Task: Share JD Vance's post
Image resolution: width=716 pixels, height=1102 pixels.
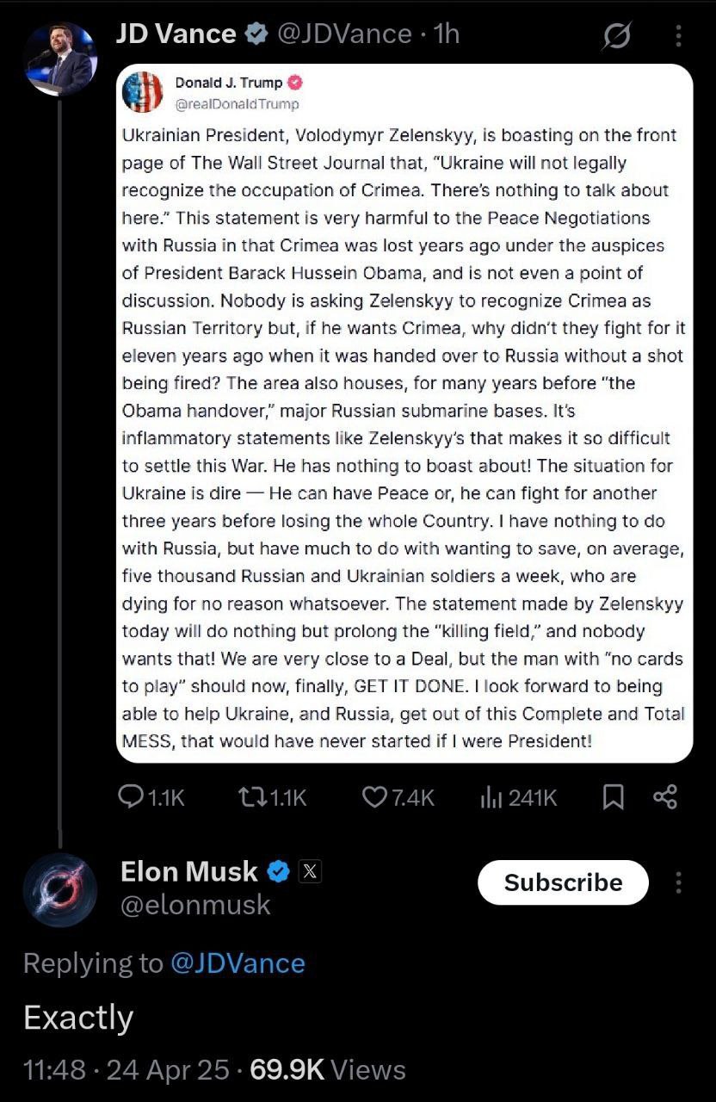Action: (x=665, y=798)
